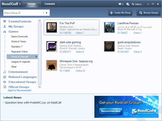The height and width of the screenshot is (121, 162).
Task: Expand the Entertainment category
Action: 18,72
